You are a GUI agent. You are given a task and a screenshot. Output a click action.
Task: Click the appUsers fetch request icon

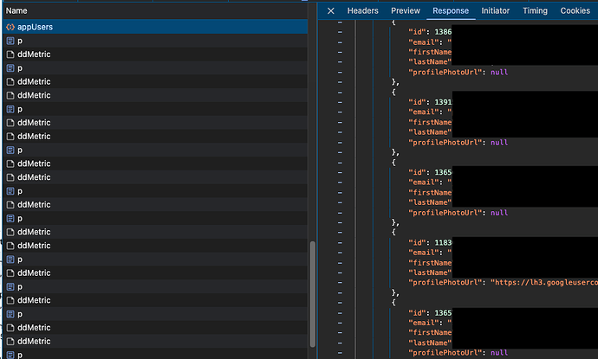coord(10,27)
